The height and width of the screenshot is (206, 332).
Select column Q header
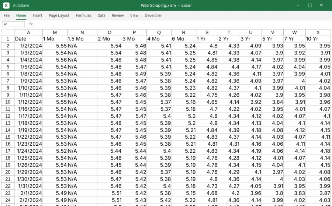tap(159, 32)
